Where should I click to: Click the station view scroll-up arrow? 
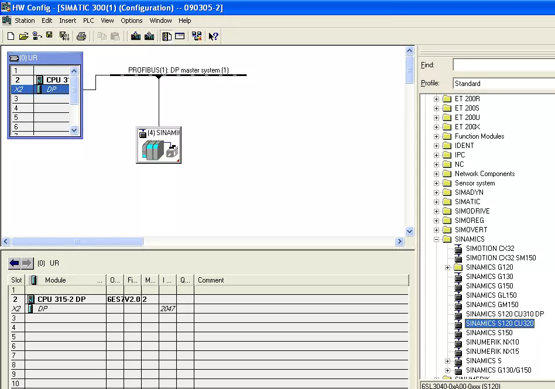point(410,50)
